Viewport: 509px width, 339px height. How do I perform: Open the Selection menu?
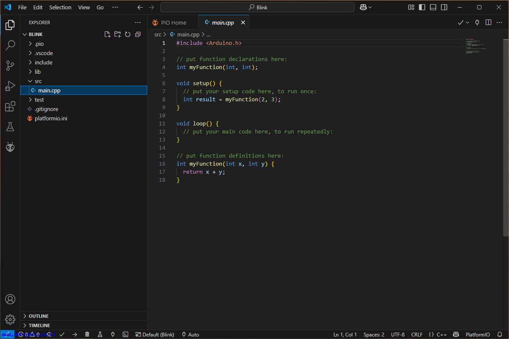(60, 7)
